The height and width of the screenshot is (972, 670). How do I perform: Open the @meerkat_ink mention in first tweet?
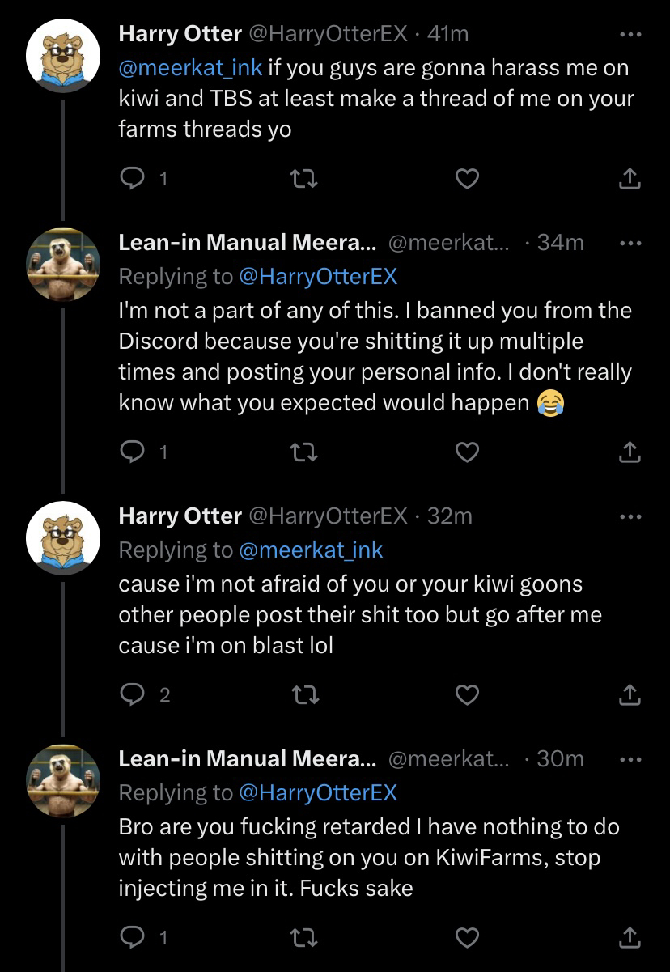pos(190,68)
